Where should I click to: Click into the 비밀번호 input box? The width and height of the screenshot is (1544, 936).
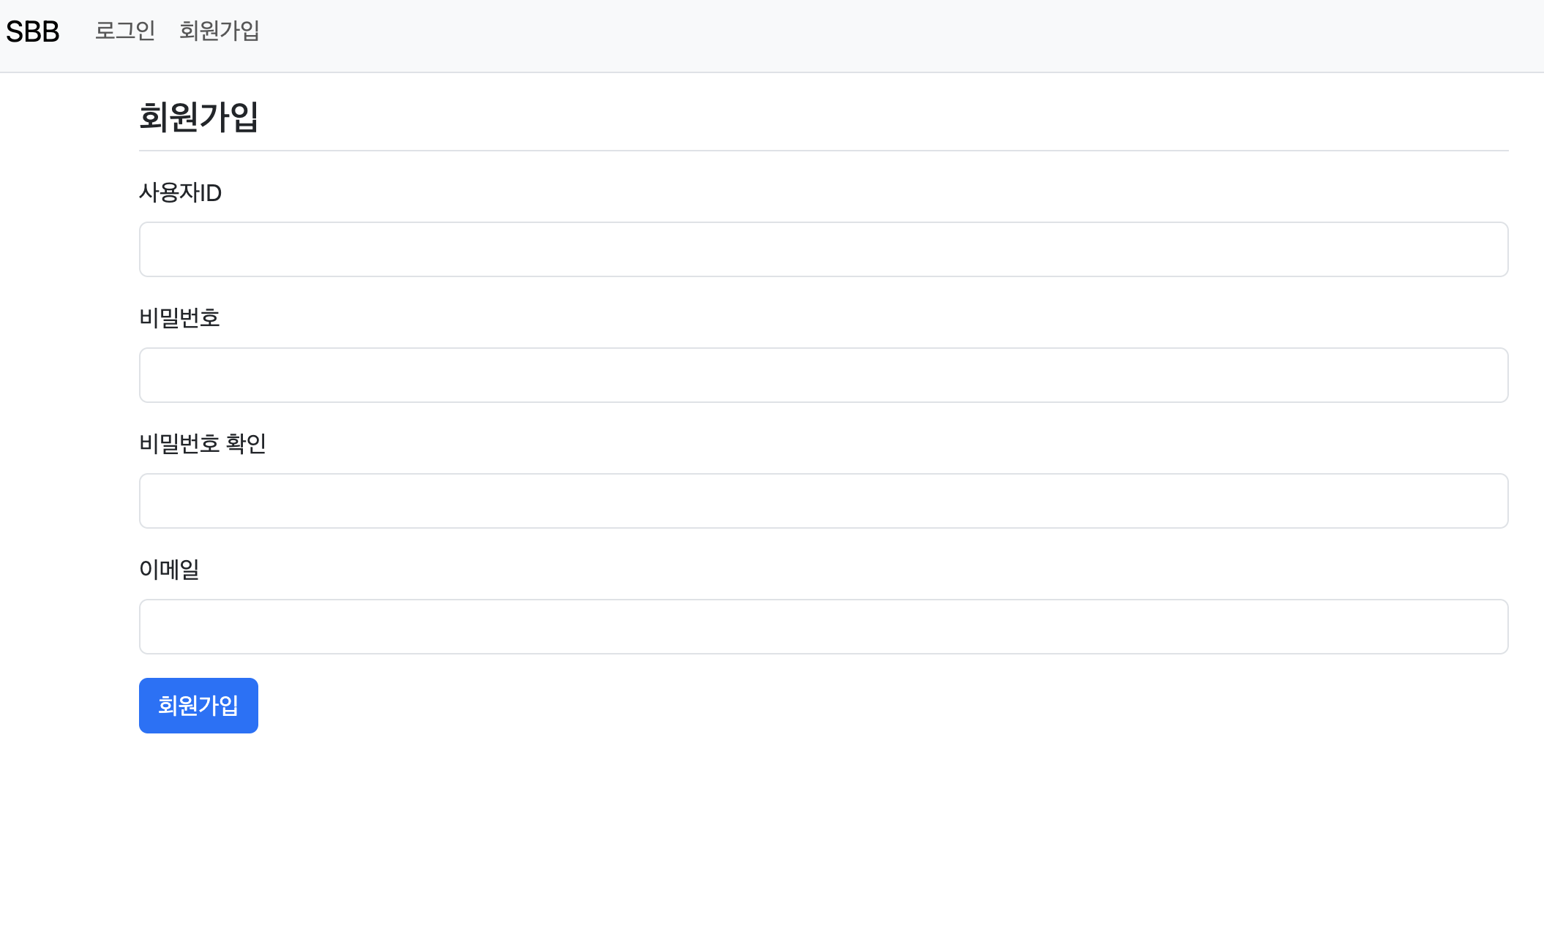823,375
